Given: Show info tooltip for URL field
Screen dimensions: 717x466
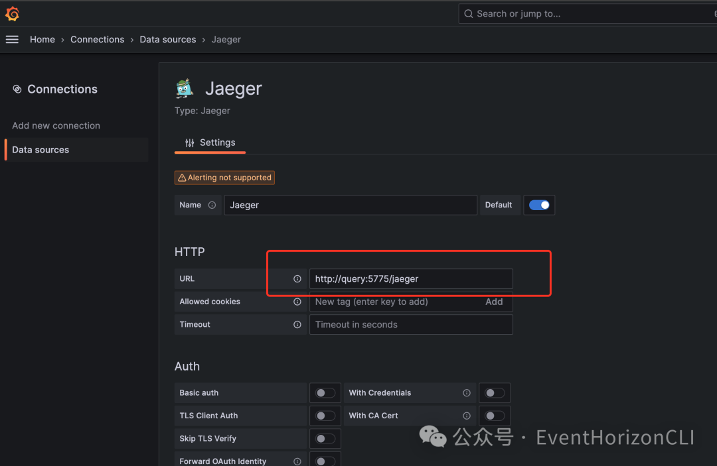Looking at the screenshot, I should tap(297, 279).
